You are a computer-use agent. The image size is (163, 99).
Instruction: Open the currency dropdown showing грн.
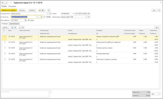tap(159, 94)
